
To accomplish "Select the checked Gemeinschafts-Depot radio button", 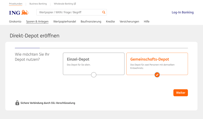I will 157,75.
